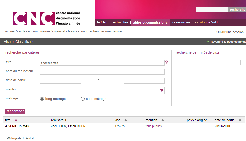Sort results by mention arrow
Viewport: 246px width, 141px height.
[x=163, y=120]
